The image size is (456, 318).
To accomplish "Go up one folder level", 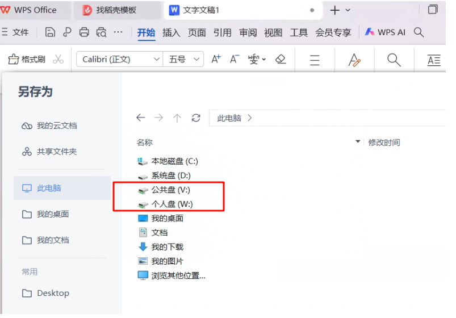I will (x=177, y=118).
